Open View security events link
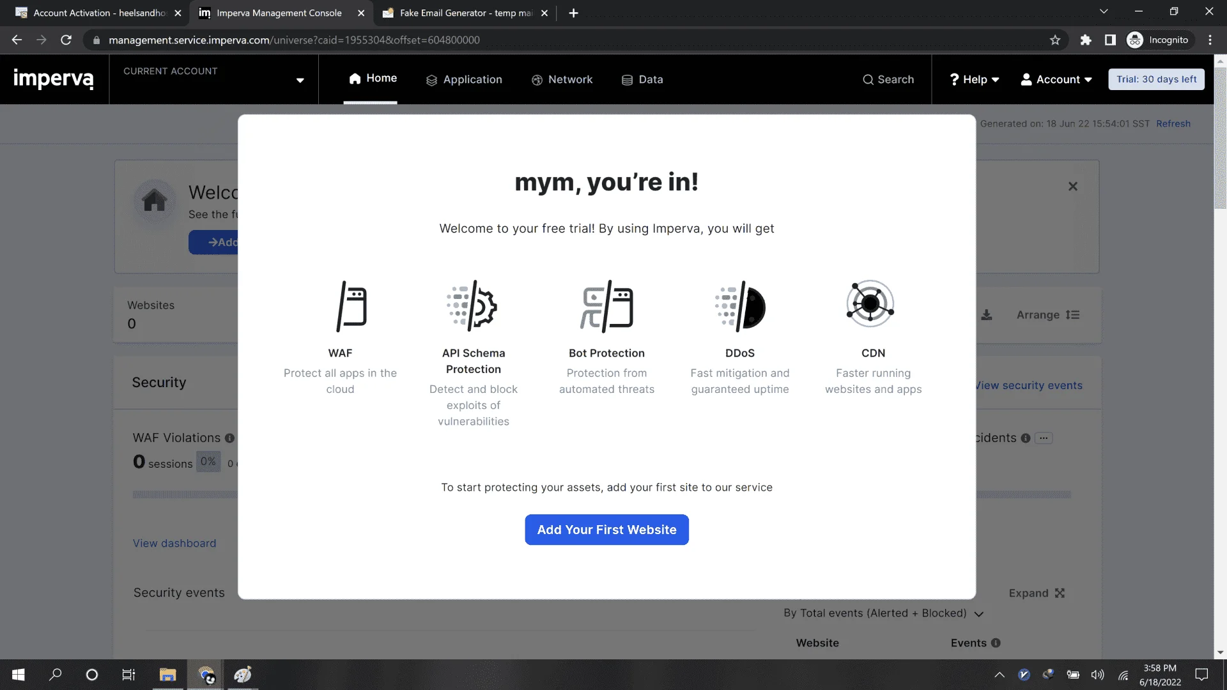Image resolution: width=1227 pixels, height=690 pixels. (1029, 386)
